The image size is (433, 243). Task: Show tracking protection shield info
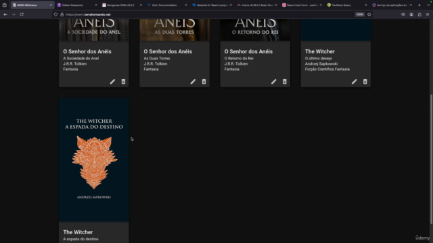(55, 15)
